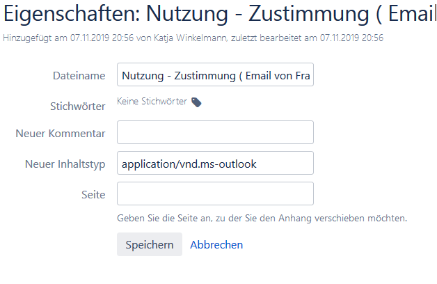Click the author name Katja Winkelmann

click(191, 38)
